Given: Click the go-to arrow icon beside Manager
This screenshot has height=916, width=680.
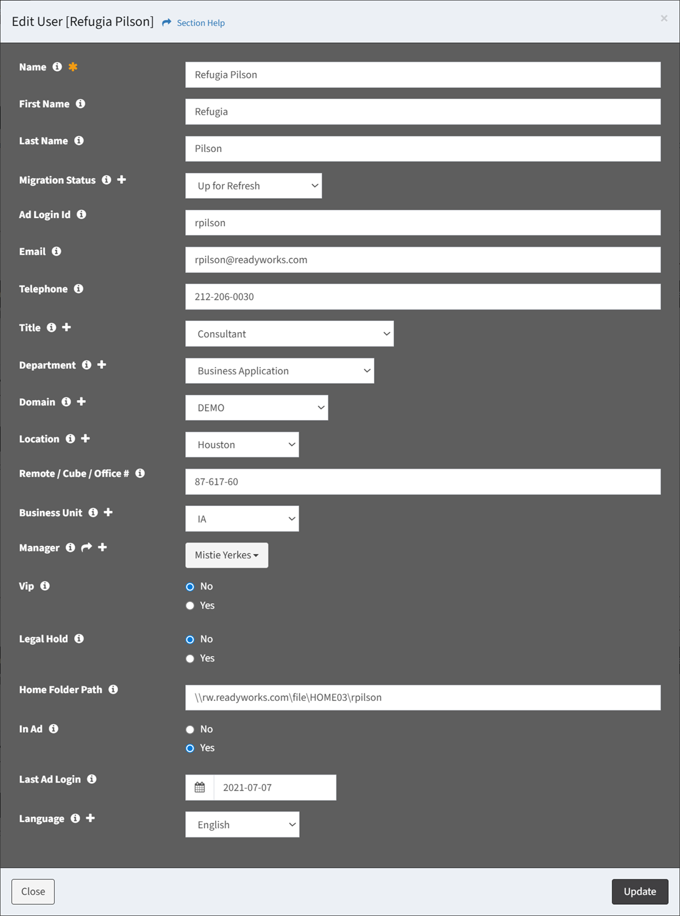Looking at the screenshot, I should coord(87,547).
